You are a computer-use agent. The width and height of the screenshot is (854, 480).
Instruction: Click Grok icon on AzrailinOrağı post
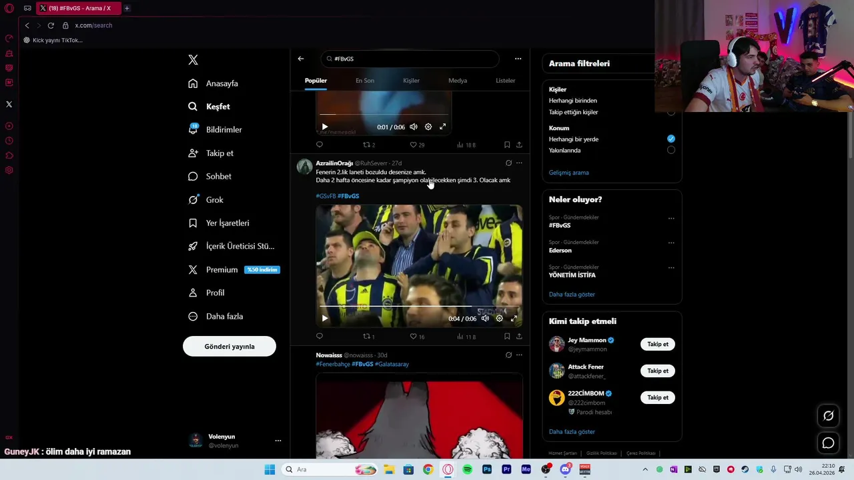(x=508, y=163)
